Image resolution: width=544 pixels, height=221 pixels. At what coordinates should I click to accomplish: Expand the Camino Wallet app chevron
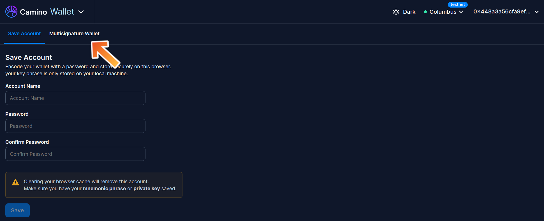[x=81, y=12]
